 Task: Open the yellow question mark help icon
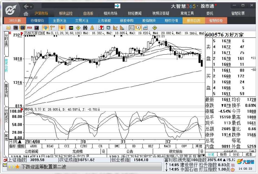(155, 28)
